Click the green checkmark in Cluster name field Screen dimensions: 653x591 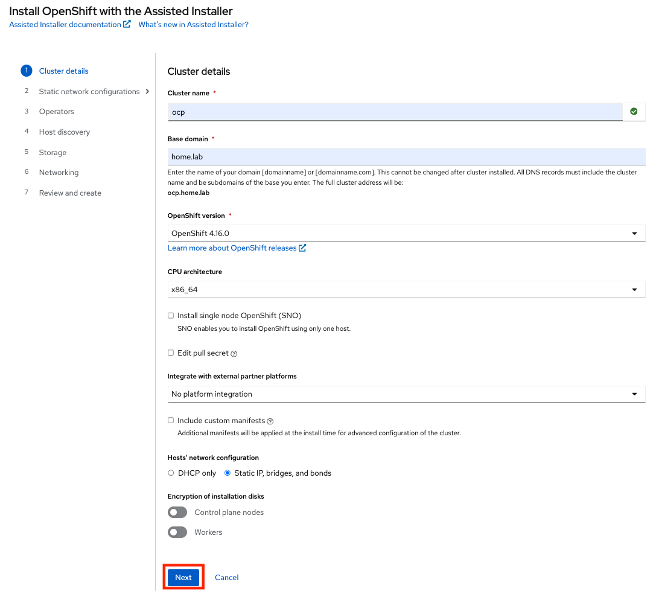634,112
